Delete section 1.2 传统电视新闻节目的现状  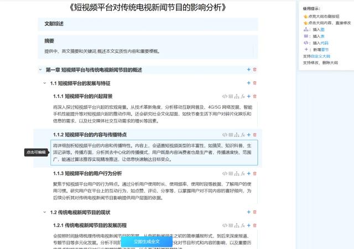pos(254,212)
